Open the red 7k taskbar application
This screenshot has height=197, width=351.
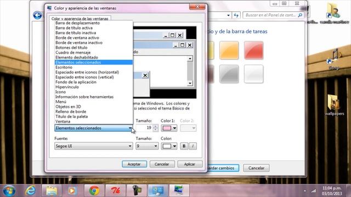pyautogui.click(x=115, y=191)
